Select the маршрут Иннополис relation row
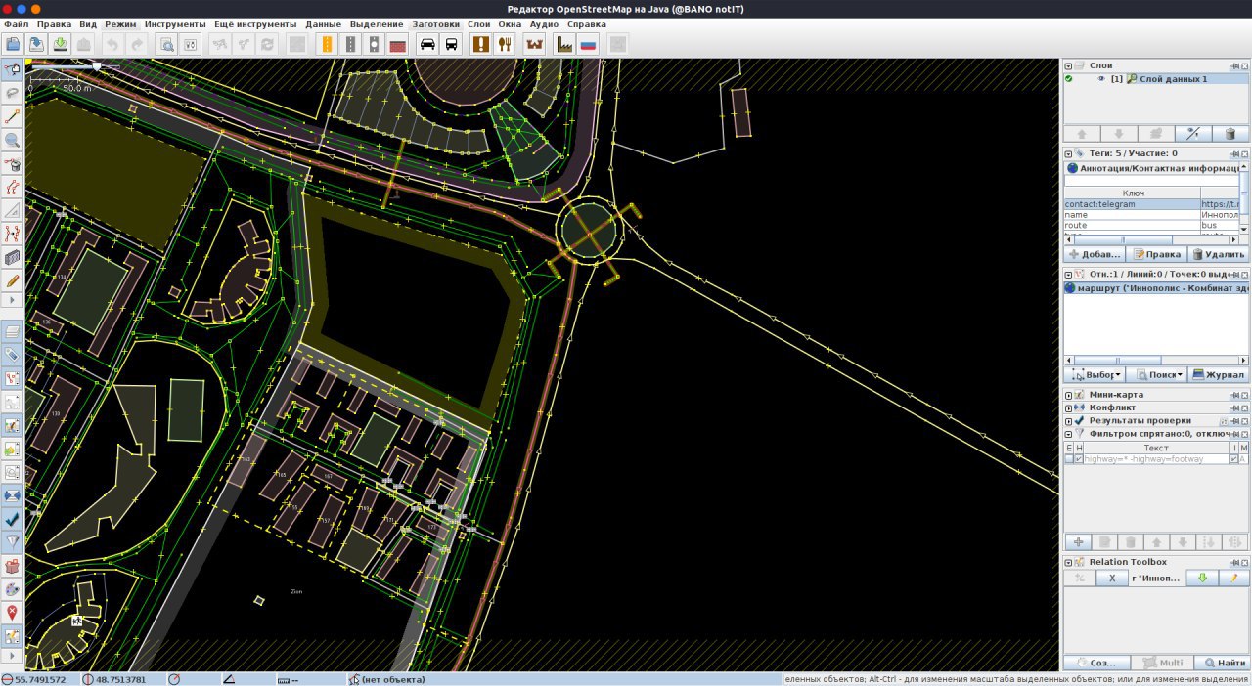Viewport: 1252px width, 686px height. 1156,288
